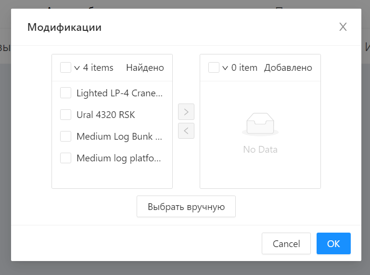Move selected items right with the arrow button
370x275 pixels.
(186, 112)
